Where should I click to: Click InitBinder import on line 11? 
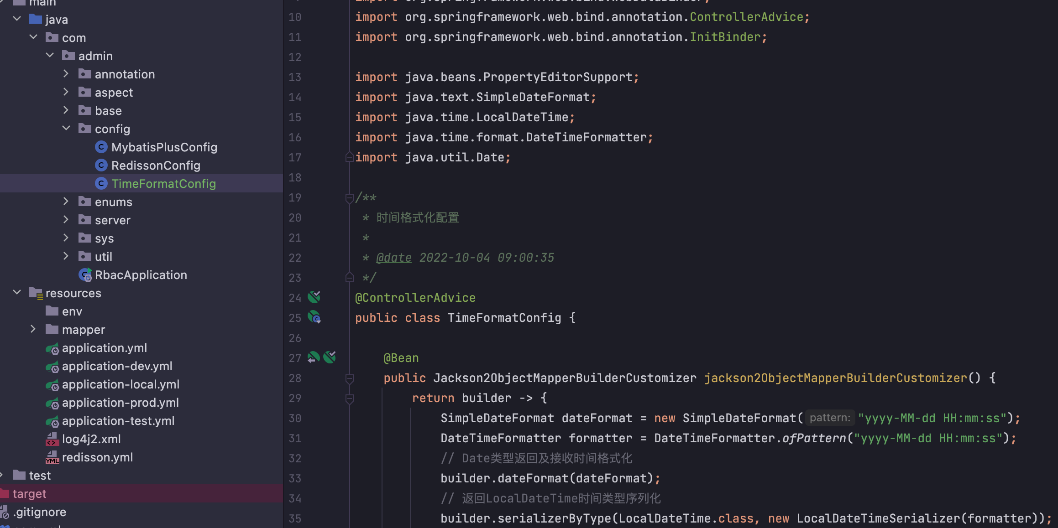725,37
